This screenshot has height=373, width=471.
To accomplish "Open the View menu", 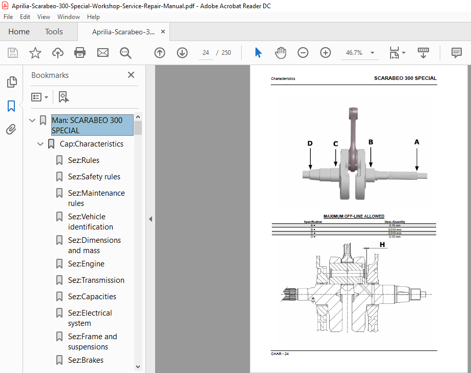I will (x=44, y=17).
